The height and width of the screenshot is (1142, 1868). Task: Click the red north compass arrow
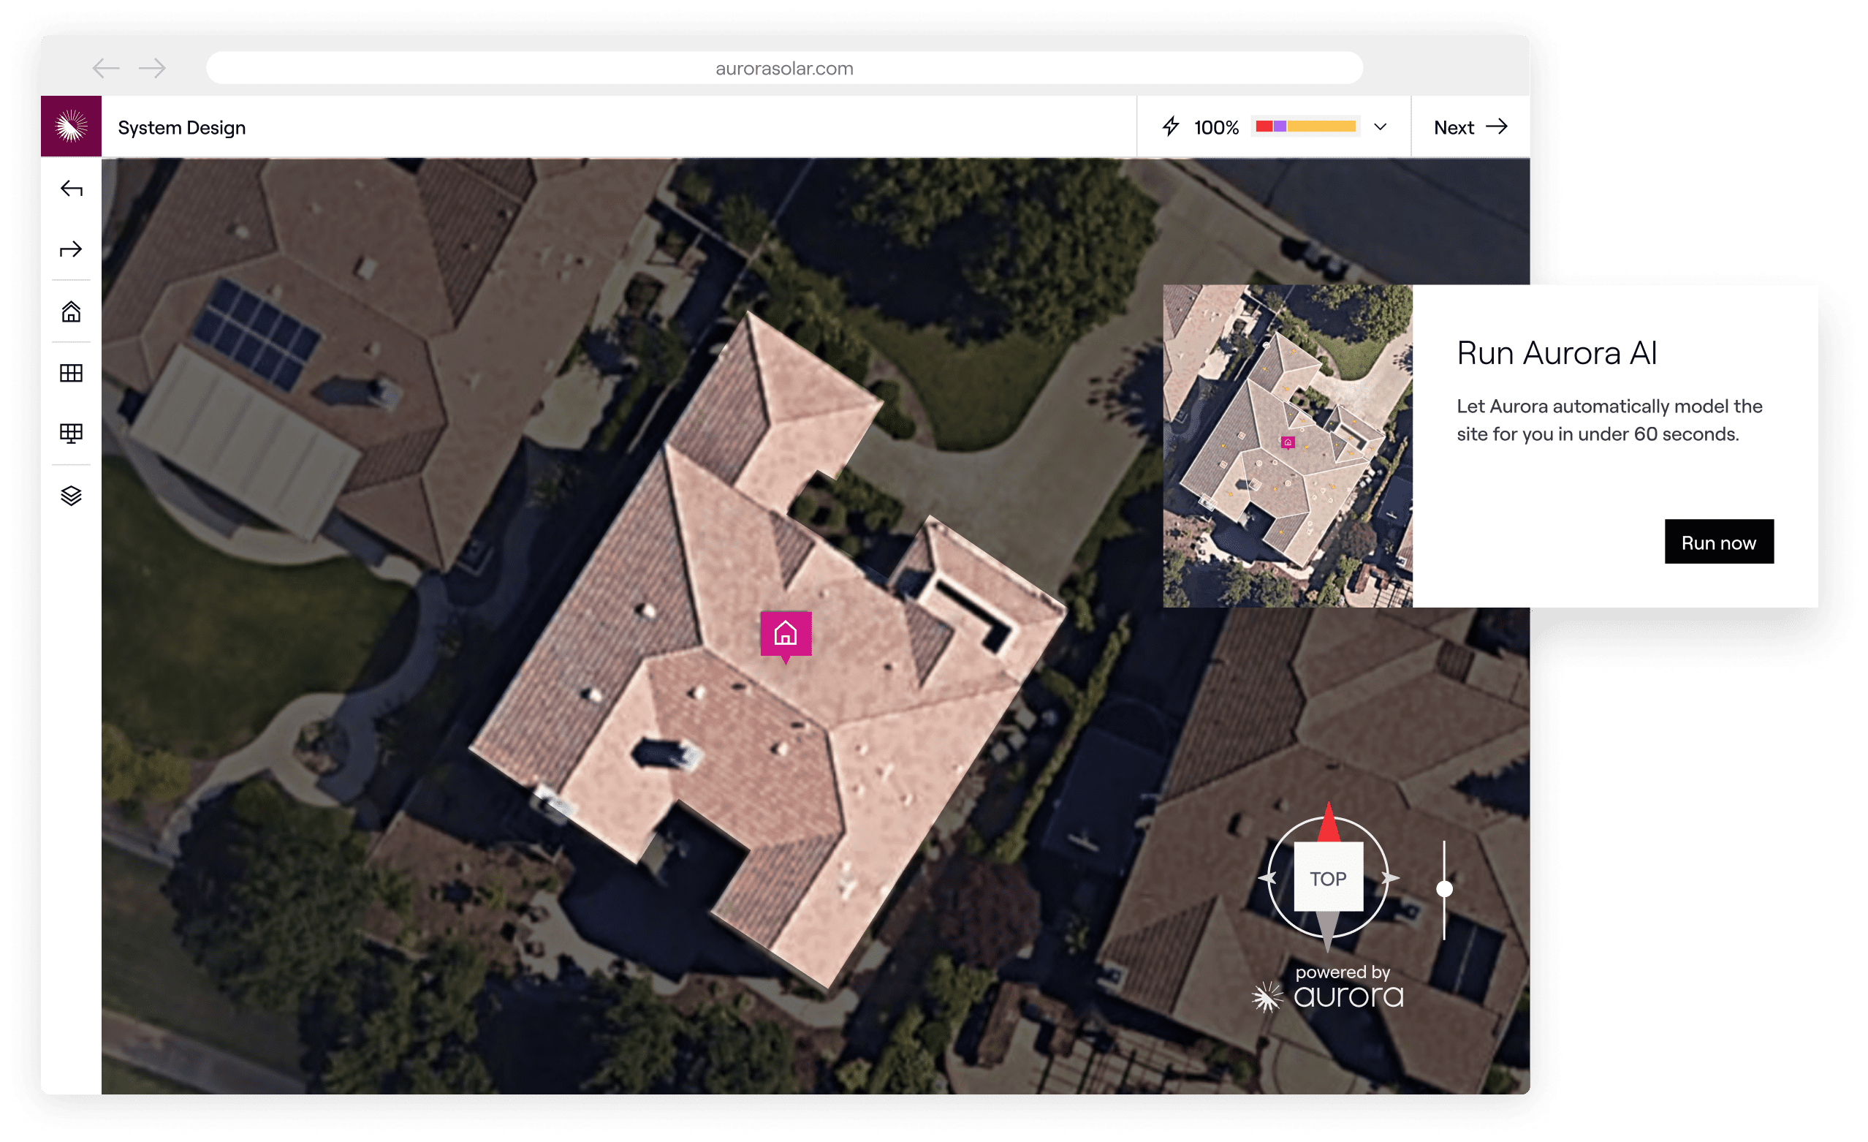[1329, 823]
